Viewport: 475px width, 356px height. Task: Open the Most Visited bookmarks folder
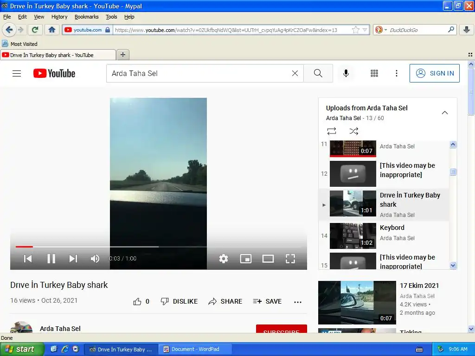point(19,44)
